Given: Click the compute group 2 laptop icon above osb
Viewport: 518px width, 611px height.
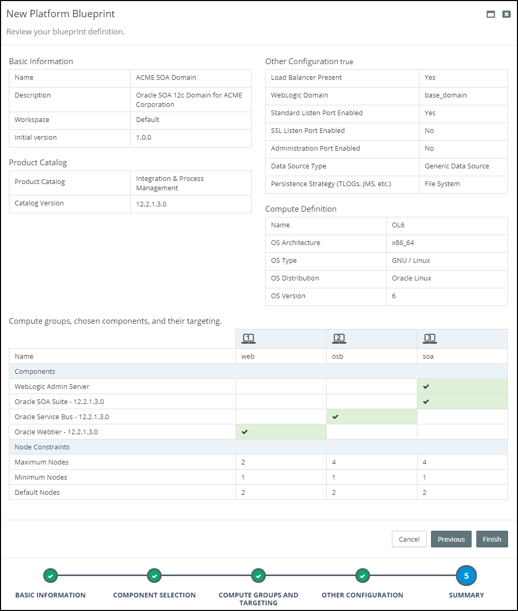Looking at the screenshot, I should 339,338.
